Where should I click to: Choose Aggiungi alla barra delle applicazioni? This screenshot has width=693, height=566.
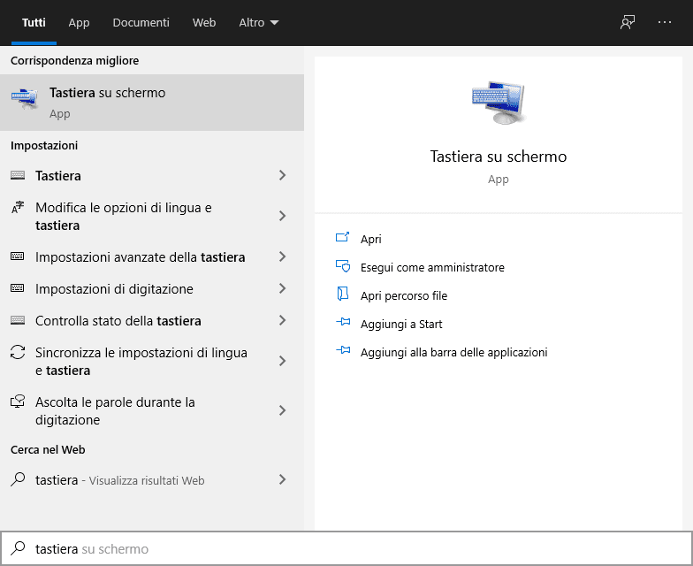point(453,352)
